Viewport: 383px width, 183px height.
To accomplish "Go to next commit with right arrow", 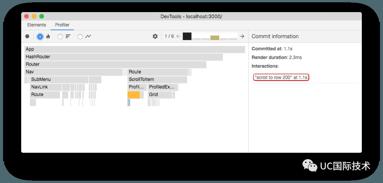I will click(x=242, y=36).
